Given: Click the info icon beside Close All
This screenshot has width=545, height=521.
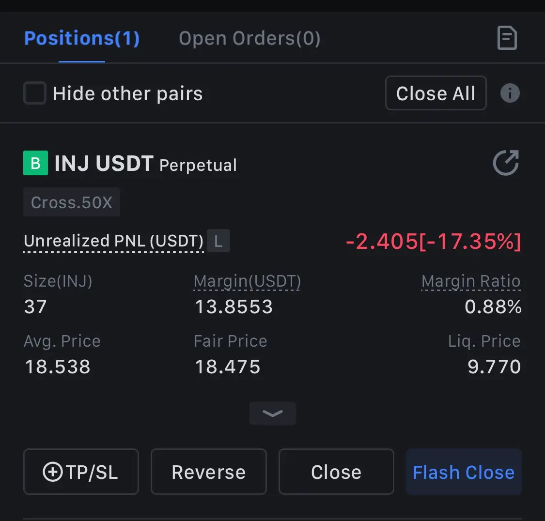Looking at the screenshot, I should (510, 93).
